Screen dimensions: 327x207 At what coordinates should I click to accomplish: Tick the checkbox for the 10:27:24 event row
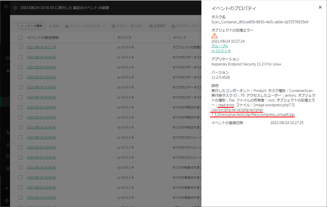21,47
